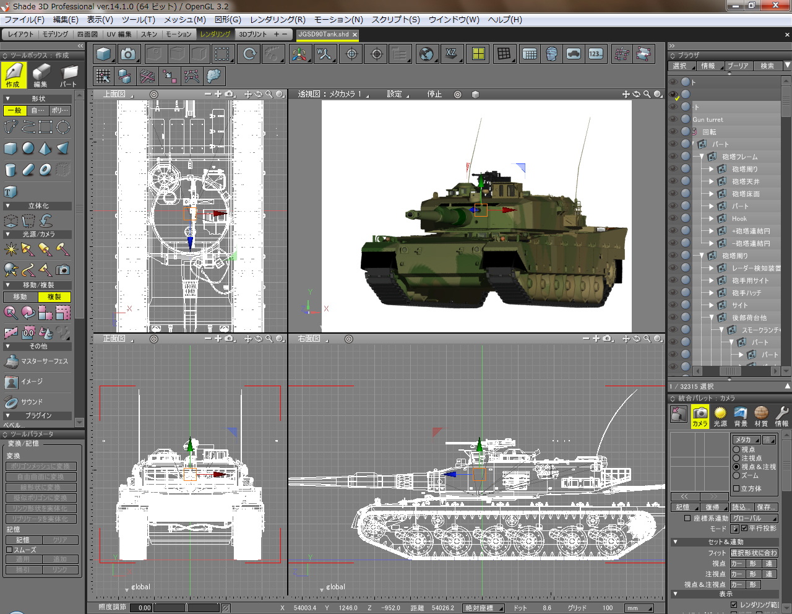The height and width of the screenshot is (614, 792).
Task: Open the 光源 (light source) palette
Action: [720, 416]
